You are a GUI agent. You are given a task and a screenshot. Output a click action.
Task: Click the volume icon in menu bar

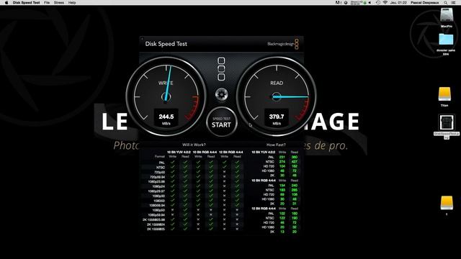point(370,2)
